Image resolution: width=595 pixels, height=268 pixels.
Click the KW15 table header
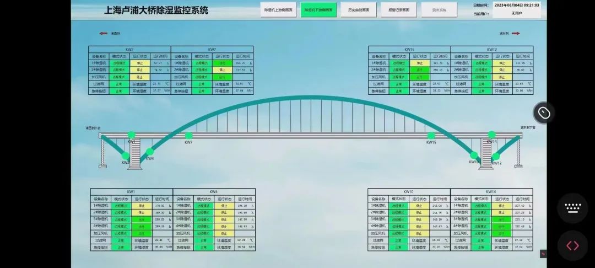(409, 49)
